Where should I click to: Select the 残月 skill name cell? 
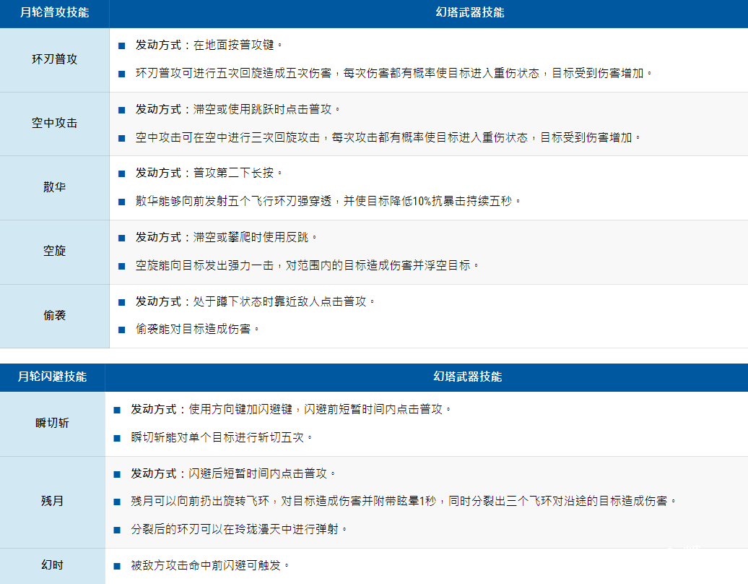[x=52, y=502]
